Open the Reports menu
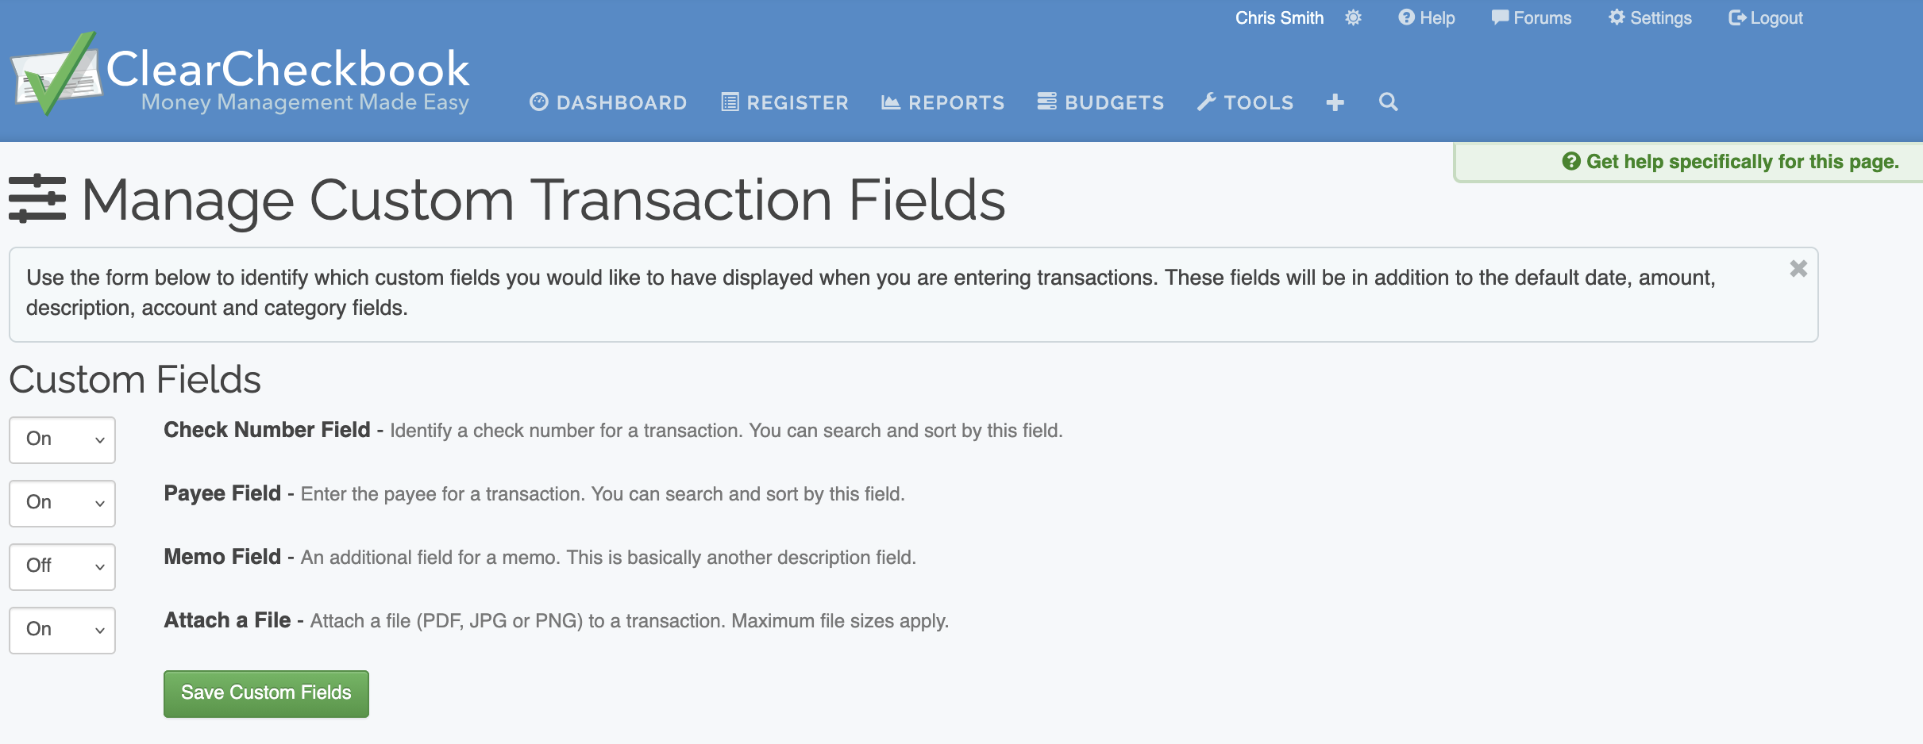Image resolution: width=1923 pixels, height=744 pixels. (x=942, y=102)
